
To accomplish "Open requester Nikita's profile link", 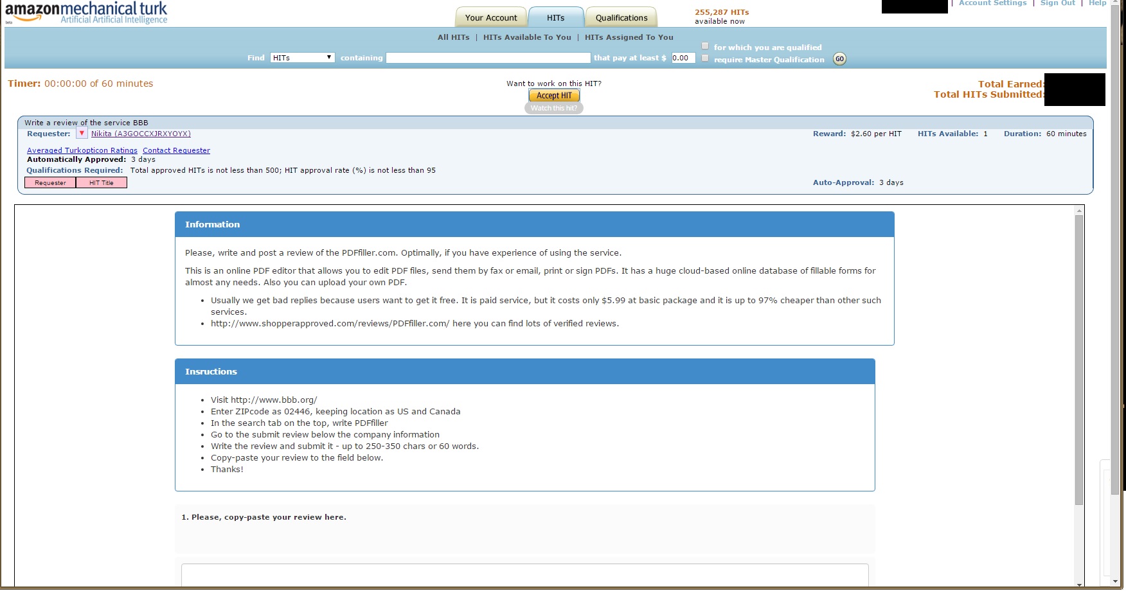I will click(141, 134).
